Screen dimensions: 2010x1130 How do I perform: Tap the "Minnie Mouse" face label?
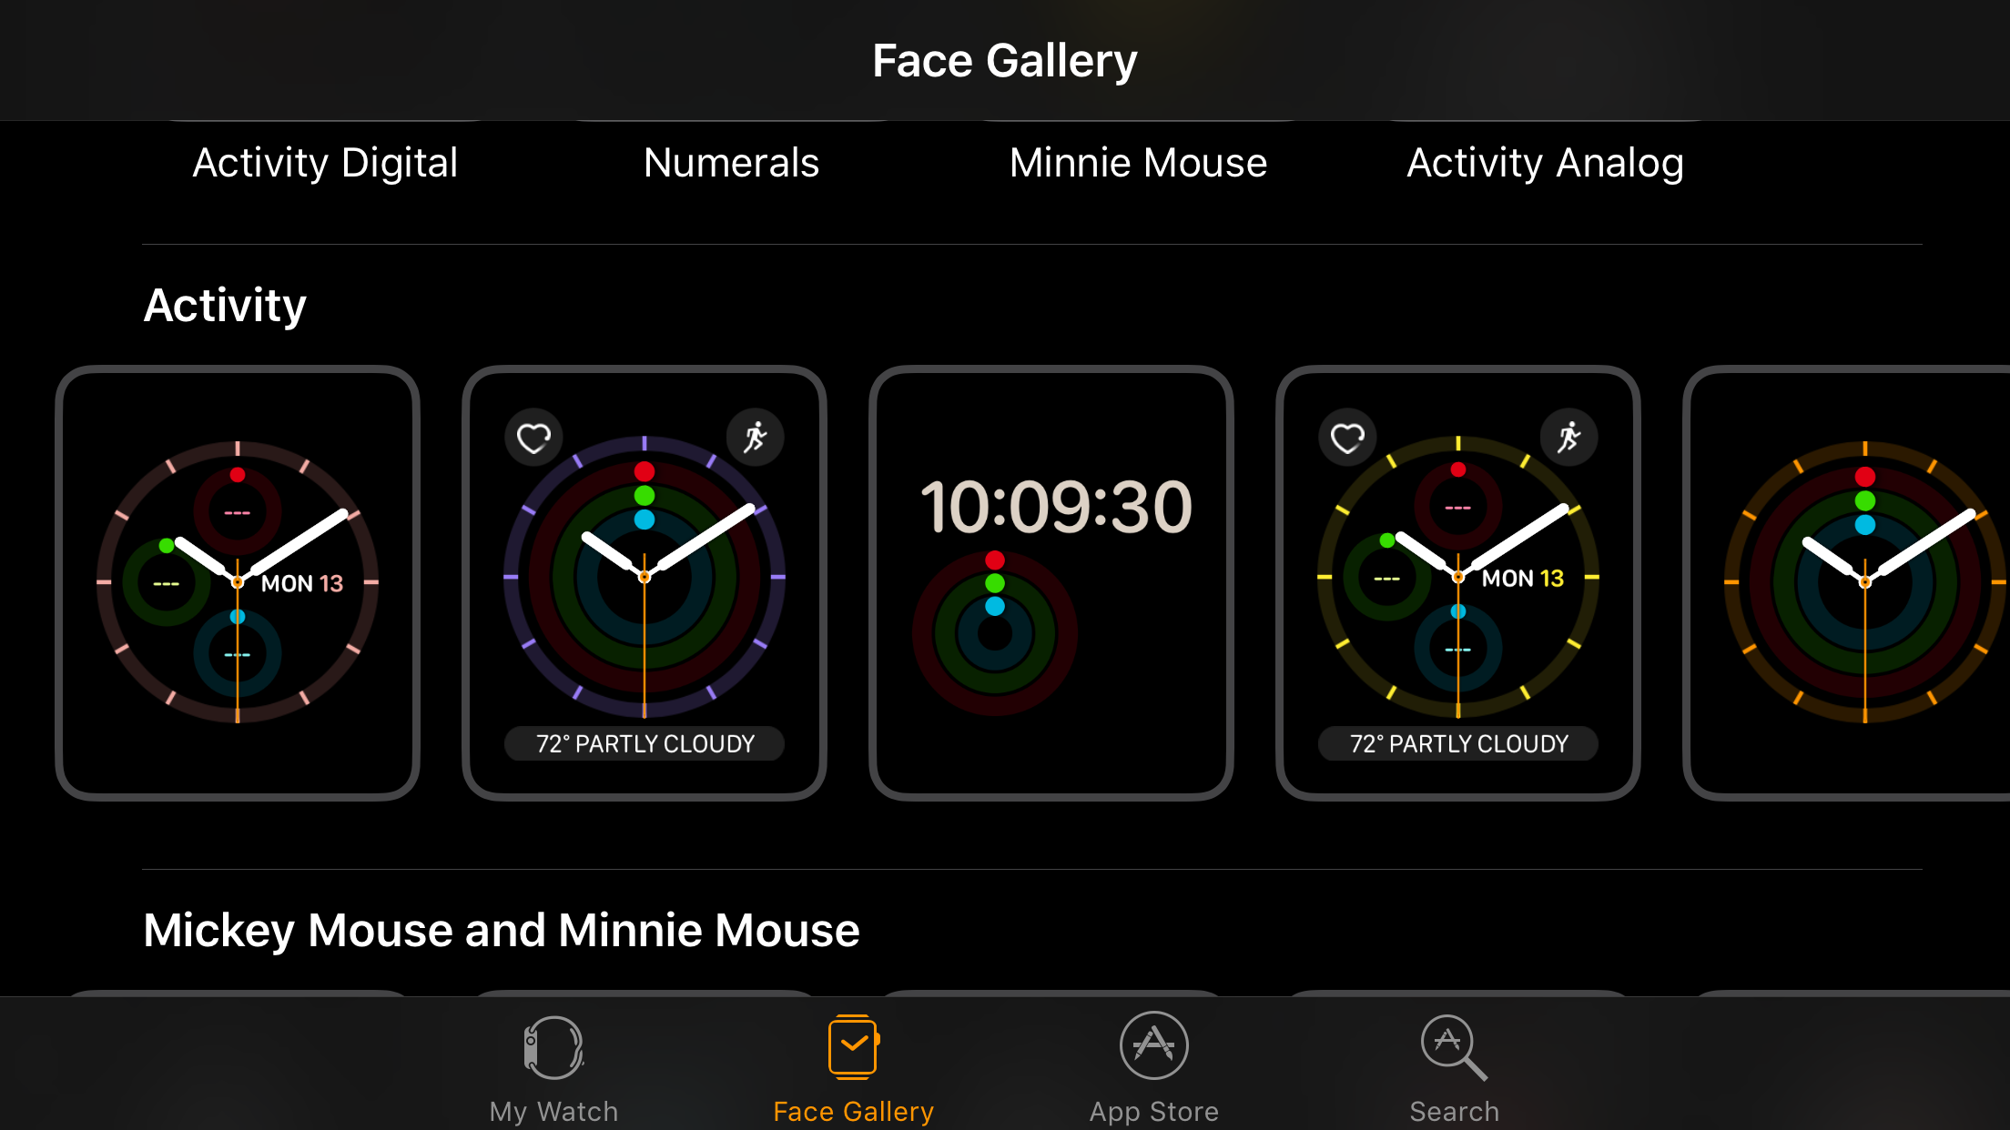[x=1138, y=163]
